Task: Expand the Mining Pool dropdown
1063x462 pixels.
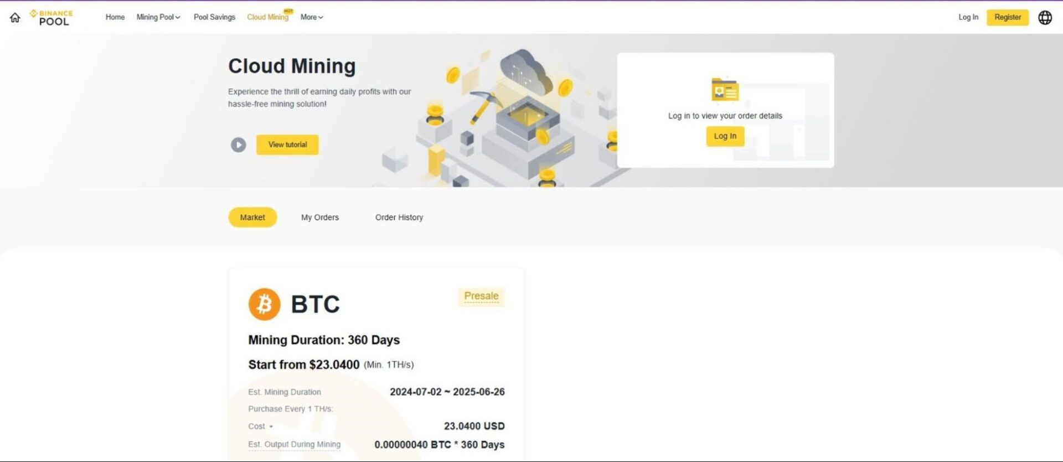Action: click(158, 17)
